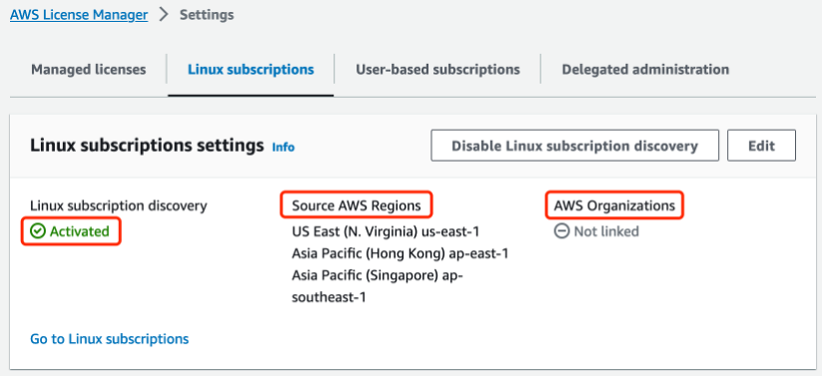Click the green Activated checkmark icon
Viewport: 823px width, 377px height.
point(38,231)
